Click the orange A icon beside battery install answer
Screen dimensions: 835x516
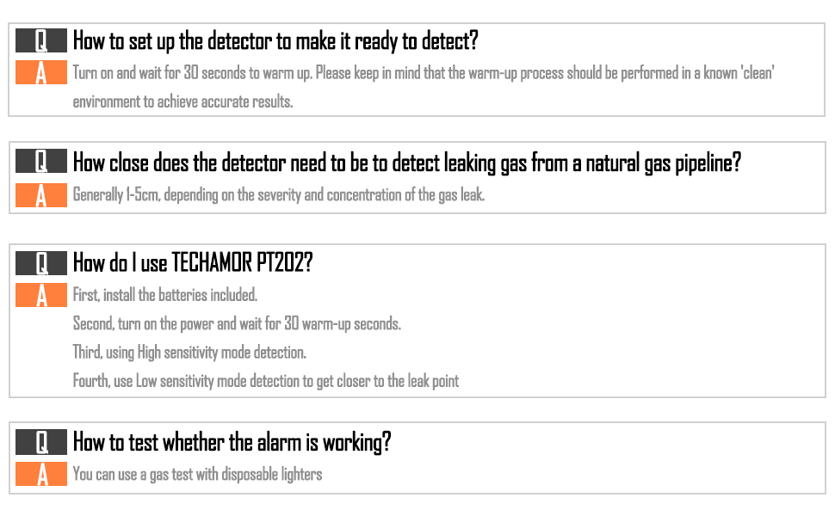tap(41, 295)
